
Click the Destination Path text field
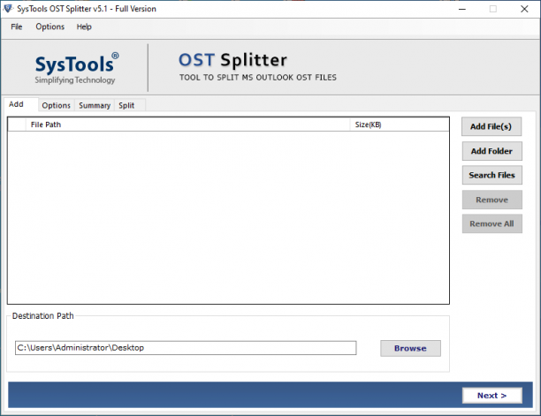click(x=186, y=348)
